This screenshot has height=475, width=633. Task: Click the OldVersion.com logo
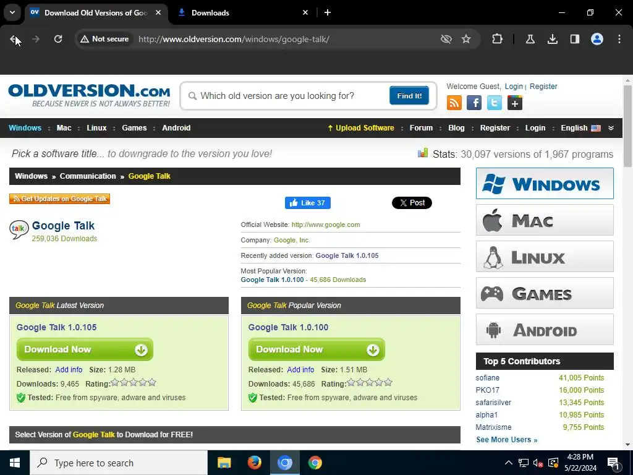[x=89, y=95]
